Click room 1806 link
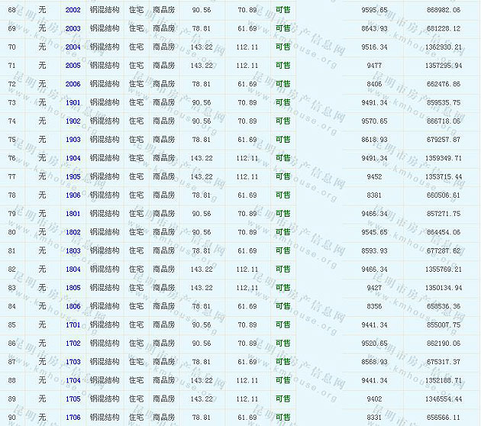Viewport: 481px width, 426px height. pyautogui.click(x=73, y=306)
